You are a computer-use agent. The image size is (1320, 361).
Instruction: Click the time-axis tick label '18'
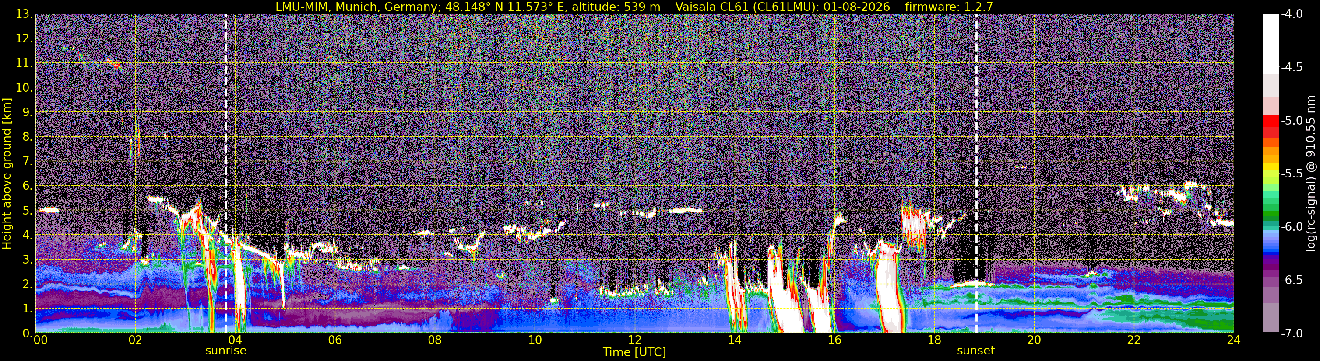tap(935, 340)
